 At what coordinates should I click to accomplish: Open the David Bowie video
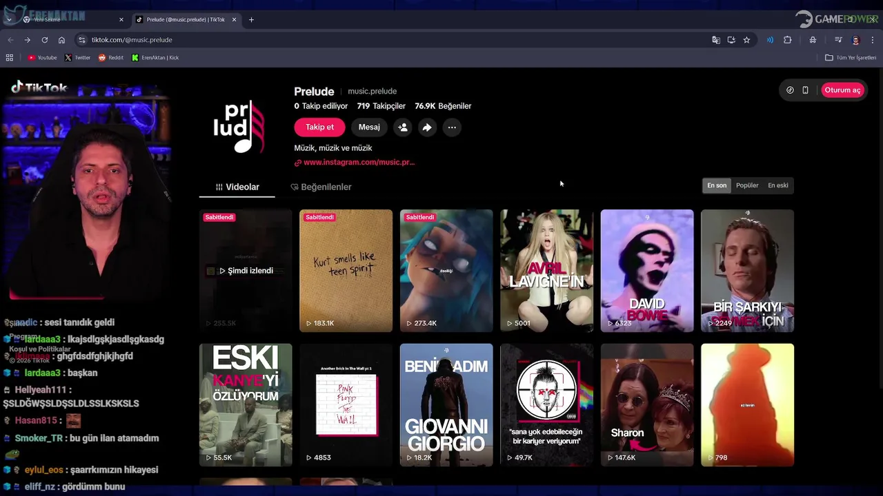tap(647, 271)
